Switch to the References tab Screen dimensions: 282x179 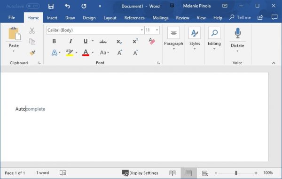(x=134, y=18)
